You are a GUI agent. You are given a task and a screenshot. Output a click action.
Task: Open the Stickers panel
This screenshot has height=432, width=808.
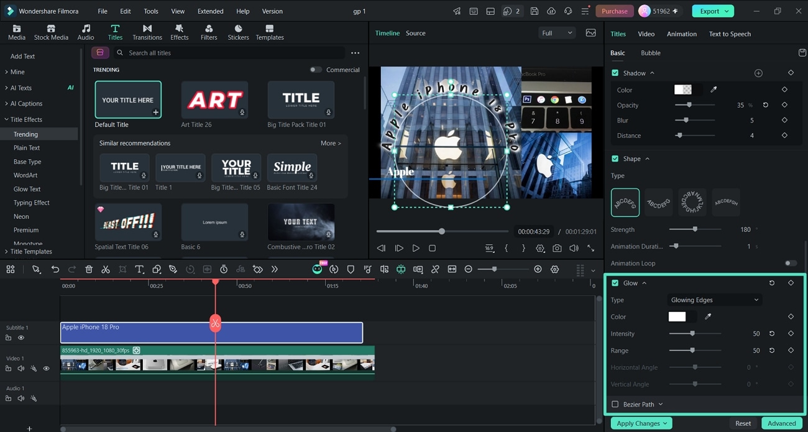click(238, 32)
